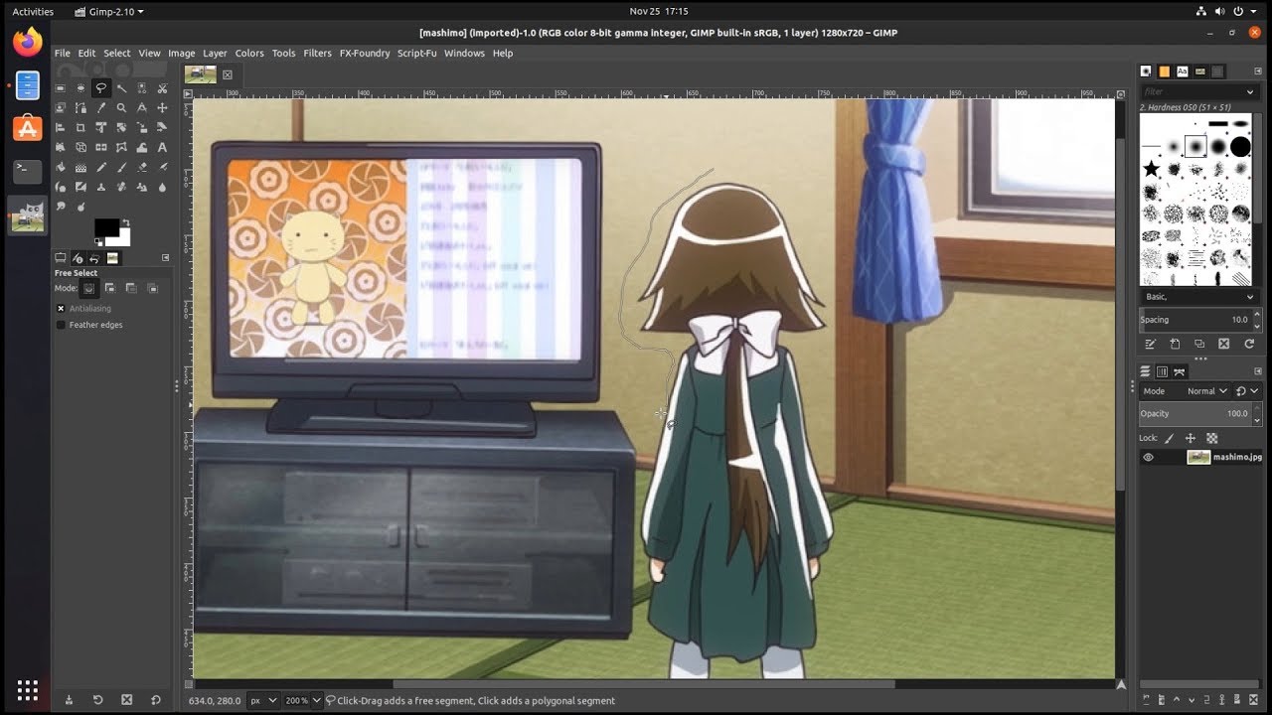This screenshot has height=715, width=1272.
Task: Select the Bucket Fill tool
Action: coord(60,167)
